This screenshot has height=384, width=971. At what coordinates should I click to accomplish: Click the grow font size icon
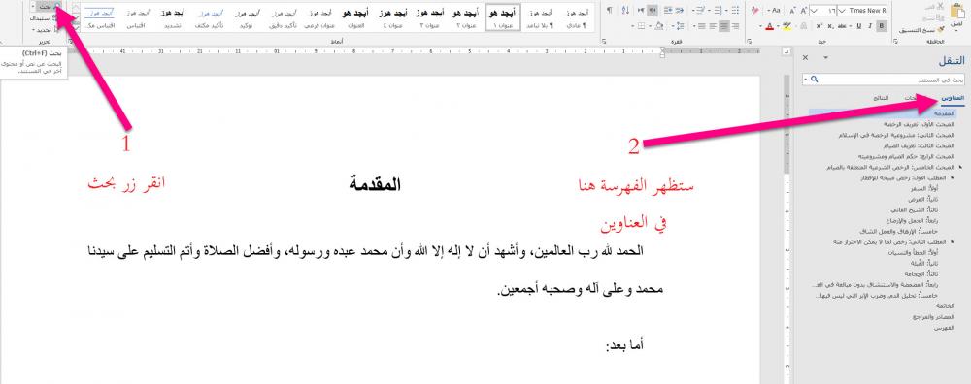click(x=803, y=11)
